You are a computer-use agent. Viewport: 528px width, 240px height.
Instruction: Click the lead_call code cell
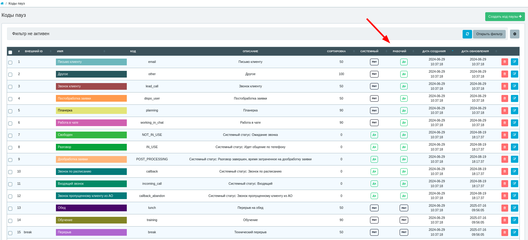tap(152, 86)
